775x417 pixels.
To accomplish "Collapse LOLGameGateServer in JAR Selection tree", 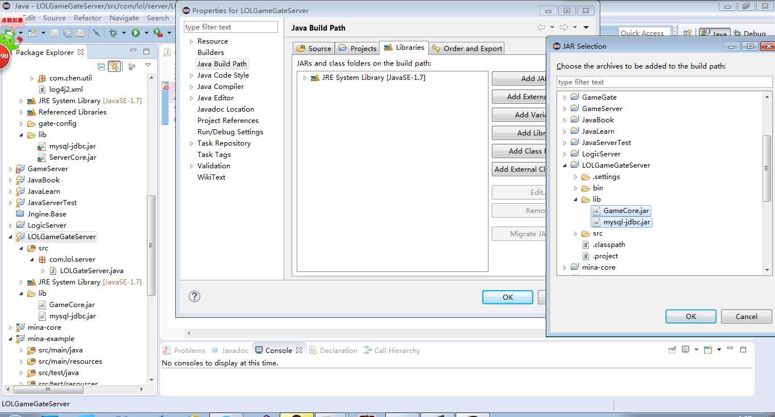I will 565,165.
